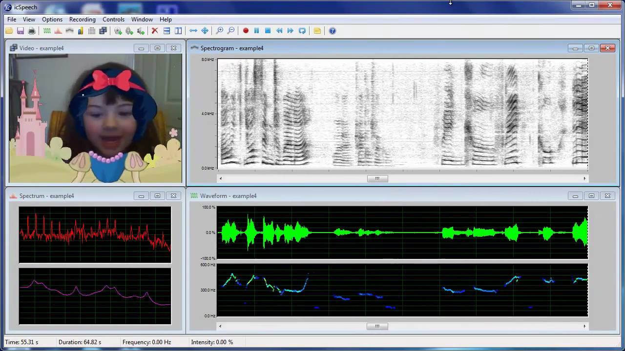Click the icSpeech application icon in title bar
The height and width of the screenshot is (351, 625).
(8, 7)
